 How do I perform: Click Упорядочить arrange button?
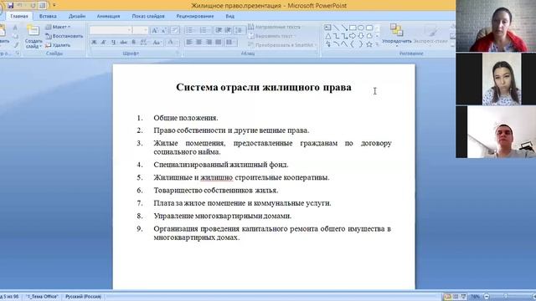(x=396, y=35)
